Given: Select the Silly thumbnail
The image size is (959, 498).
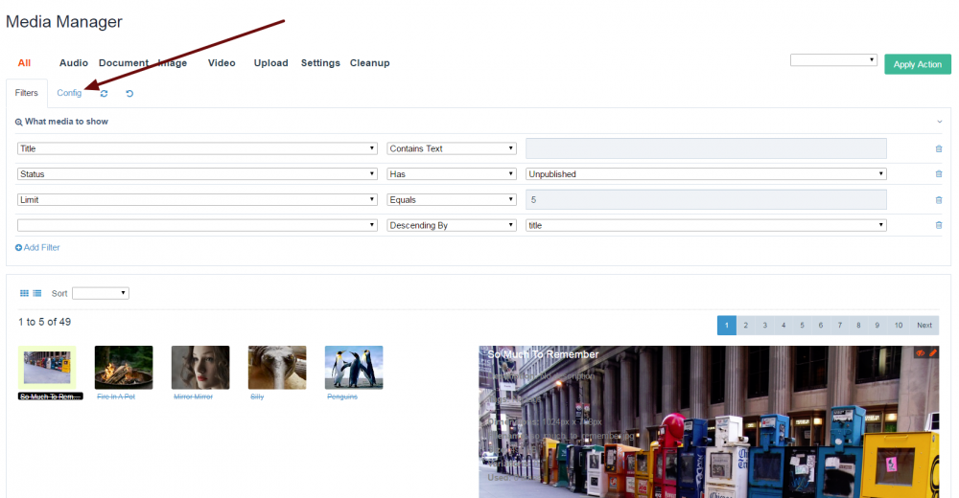Looking at the screenshot, I should click(277, 368).
